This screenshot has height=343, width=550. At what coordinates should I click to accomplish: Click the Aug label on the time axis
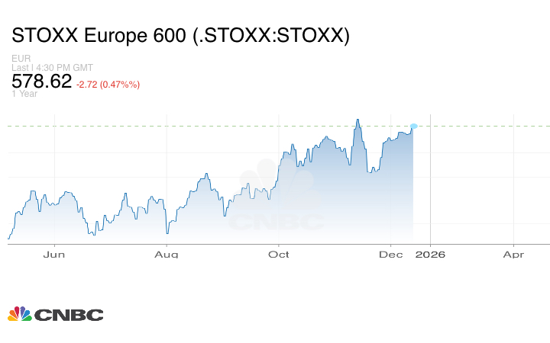point(167,255)
